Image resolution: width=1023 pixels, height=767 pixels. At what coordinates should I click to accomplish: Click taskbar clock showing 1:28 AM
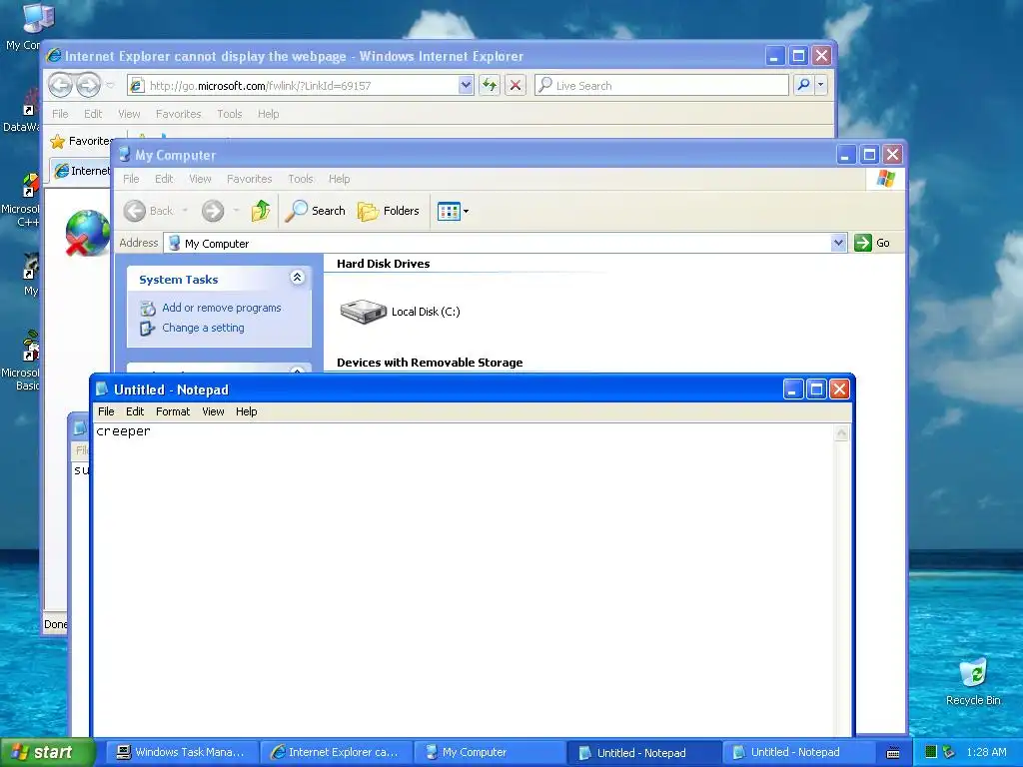[986, 752]
